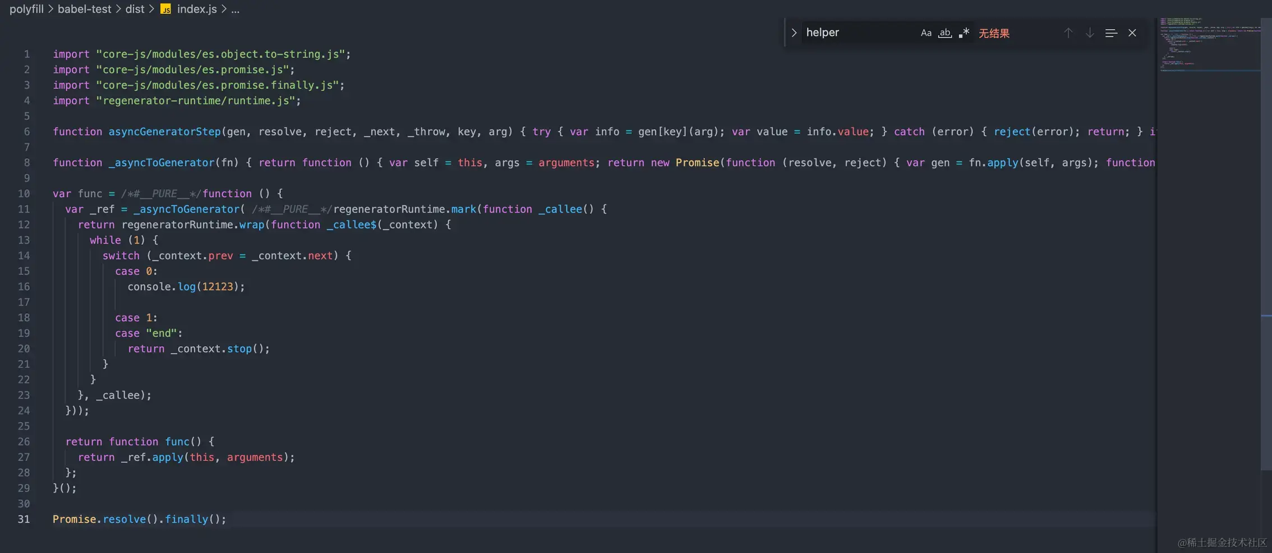Toggle Find in Selection icon
The image size is (1272, 553).
tap(1111, 33)
